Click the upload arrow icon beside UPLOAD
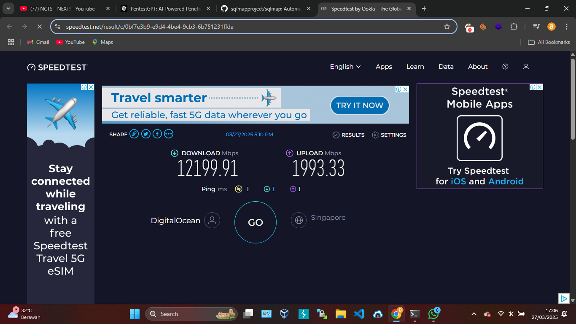 (290, 153)
